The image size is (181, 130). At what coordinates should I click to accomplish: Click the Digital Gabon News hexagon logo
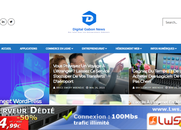89,18
